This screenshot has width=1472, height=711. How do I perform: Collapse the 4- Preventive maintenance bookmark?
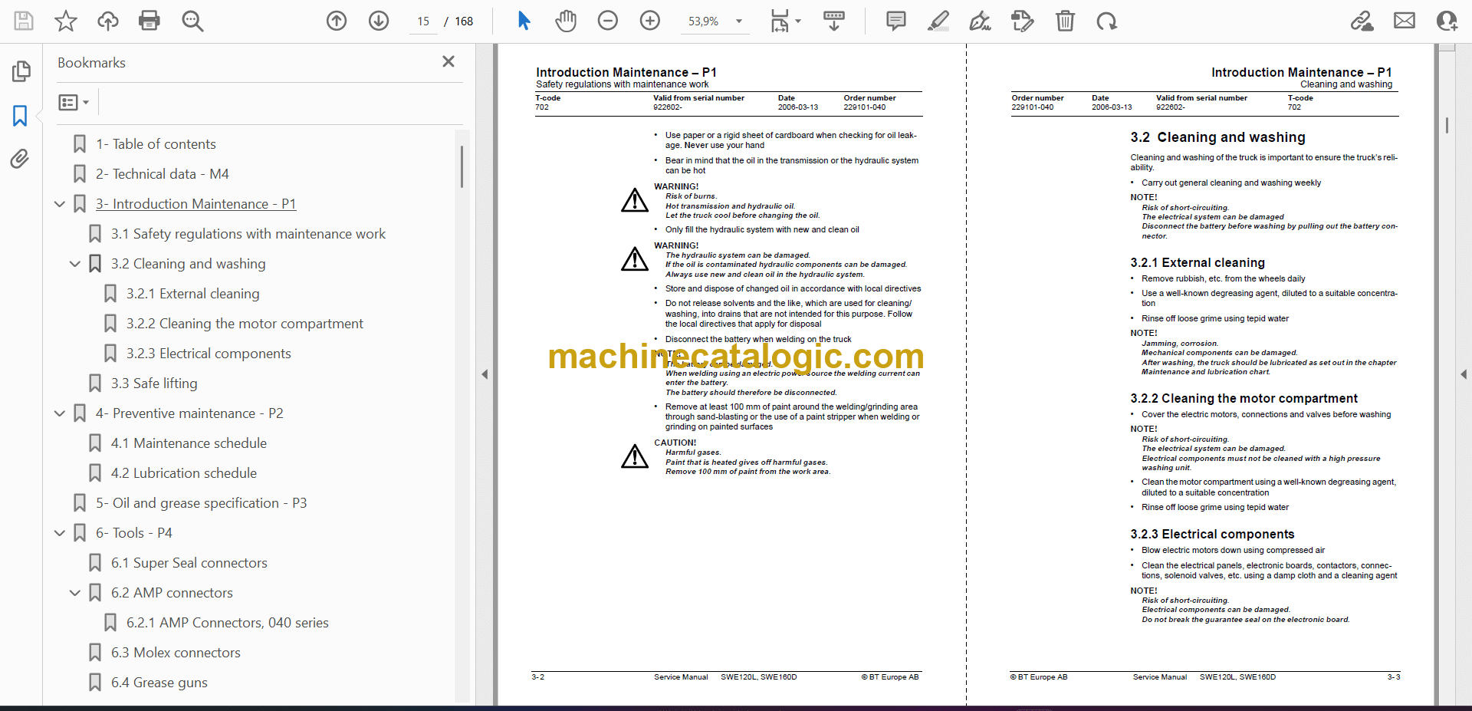60,413
